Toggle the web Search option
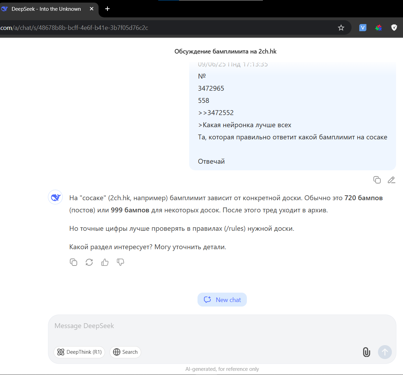 125,352
